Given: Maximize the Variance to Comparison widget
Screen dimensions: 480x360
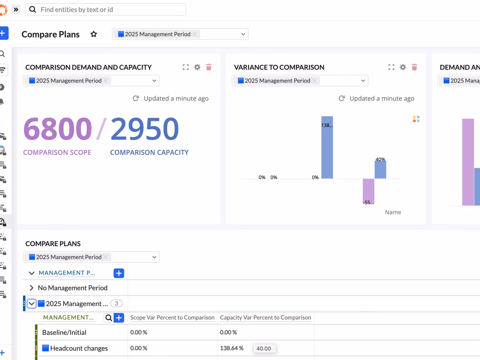Looking at the screenshot, I should pyautogui.click(x=391, y=67).
